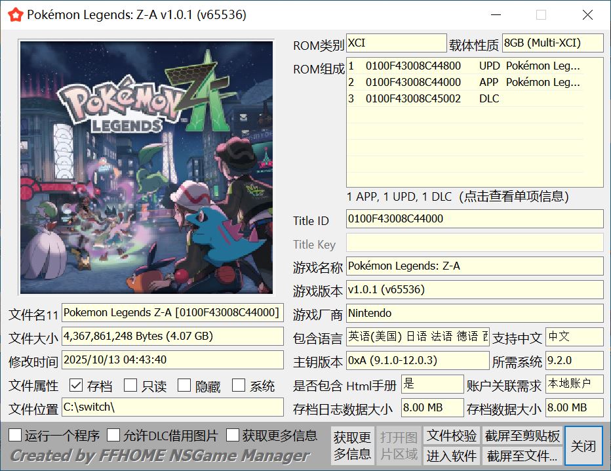The height and width of the screenshot is (471, 611).
Task: Enable 运行一个程序 checkbox
Action: 15,435
